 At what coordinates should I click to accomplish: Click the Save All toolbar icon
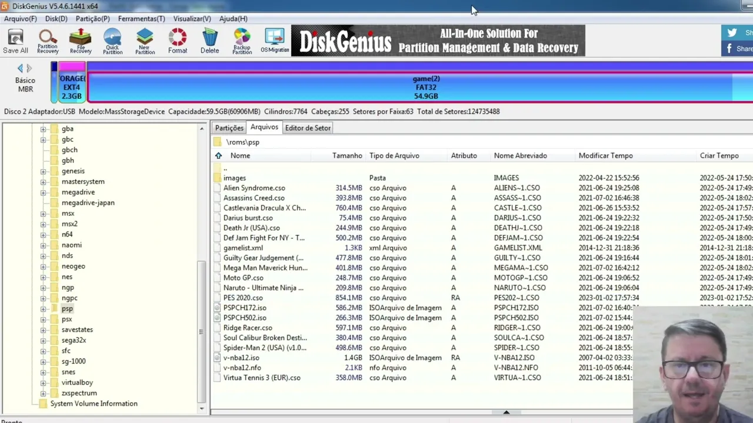pos(15,41)
